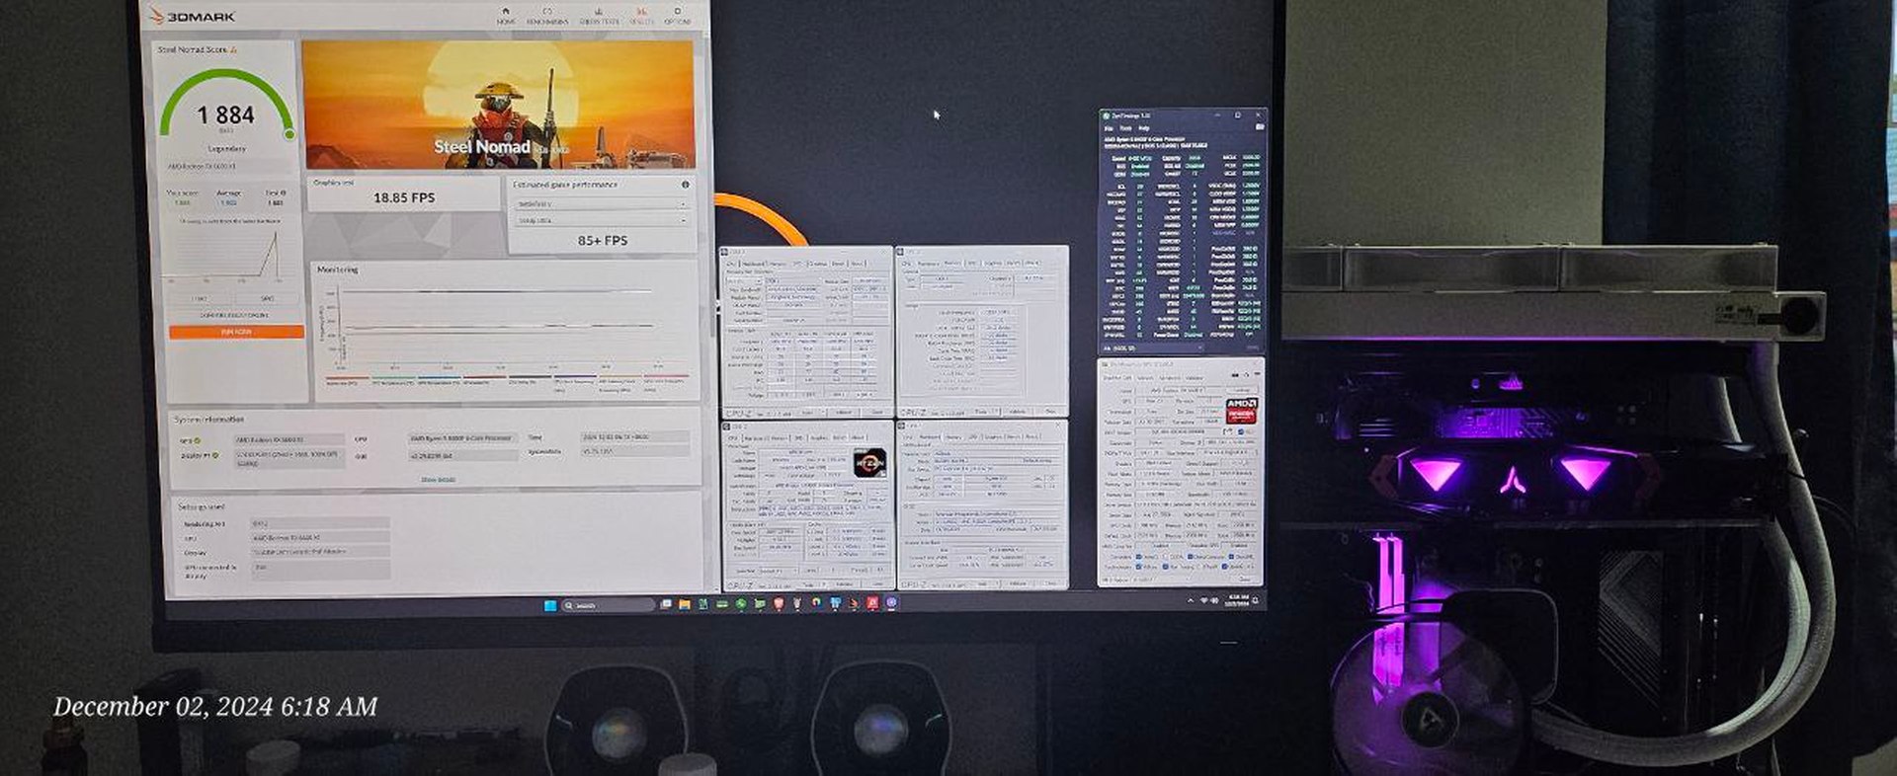1897x776 pixels.
Task: Toggle the DirectCompute checkbox in GPU-Z
Action: pos(1191,556)
